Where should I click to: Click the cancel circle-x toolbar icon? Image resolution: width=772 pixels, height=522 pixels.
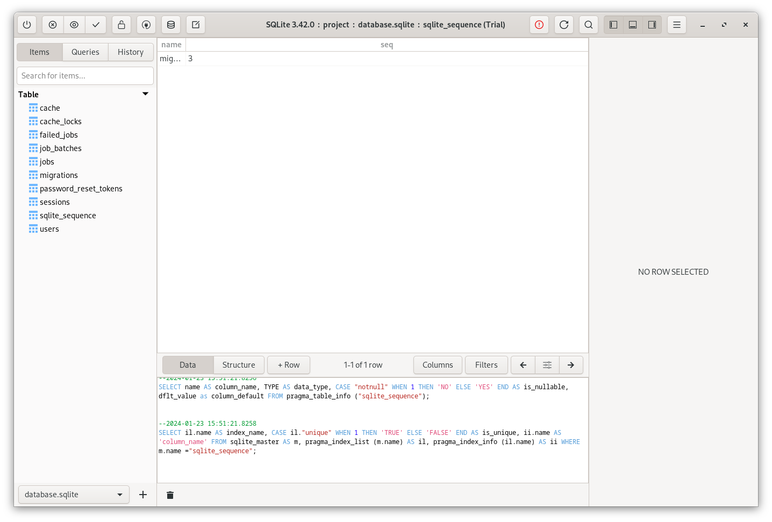click(53, 25)
